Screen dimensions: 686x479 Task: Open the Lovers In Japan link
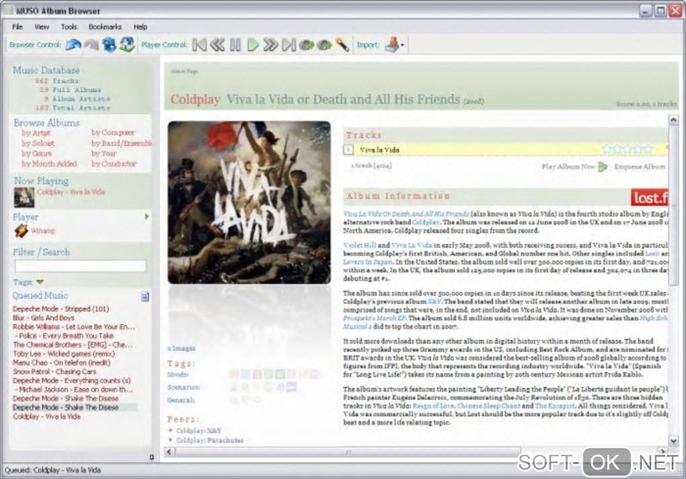coord(368,262)
